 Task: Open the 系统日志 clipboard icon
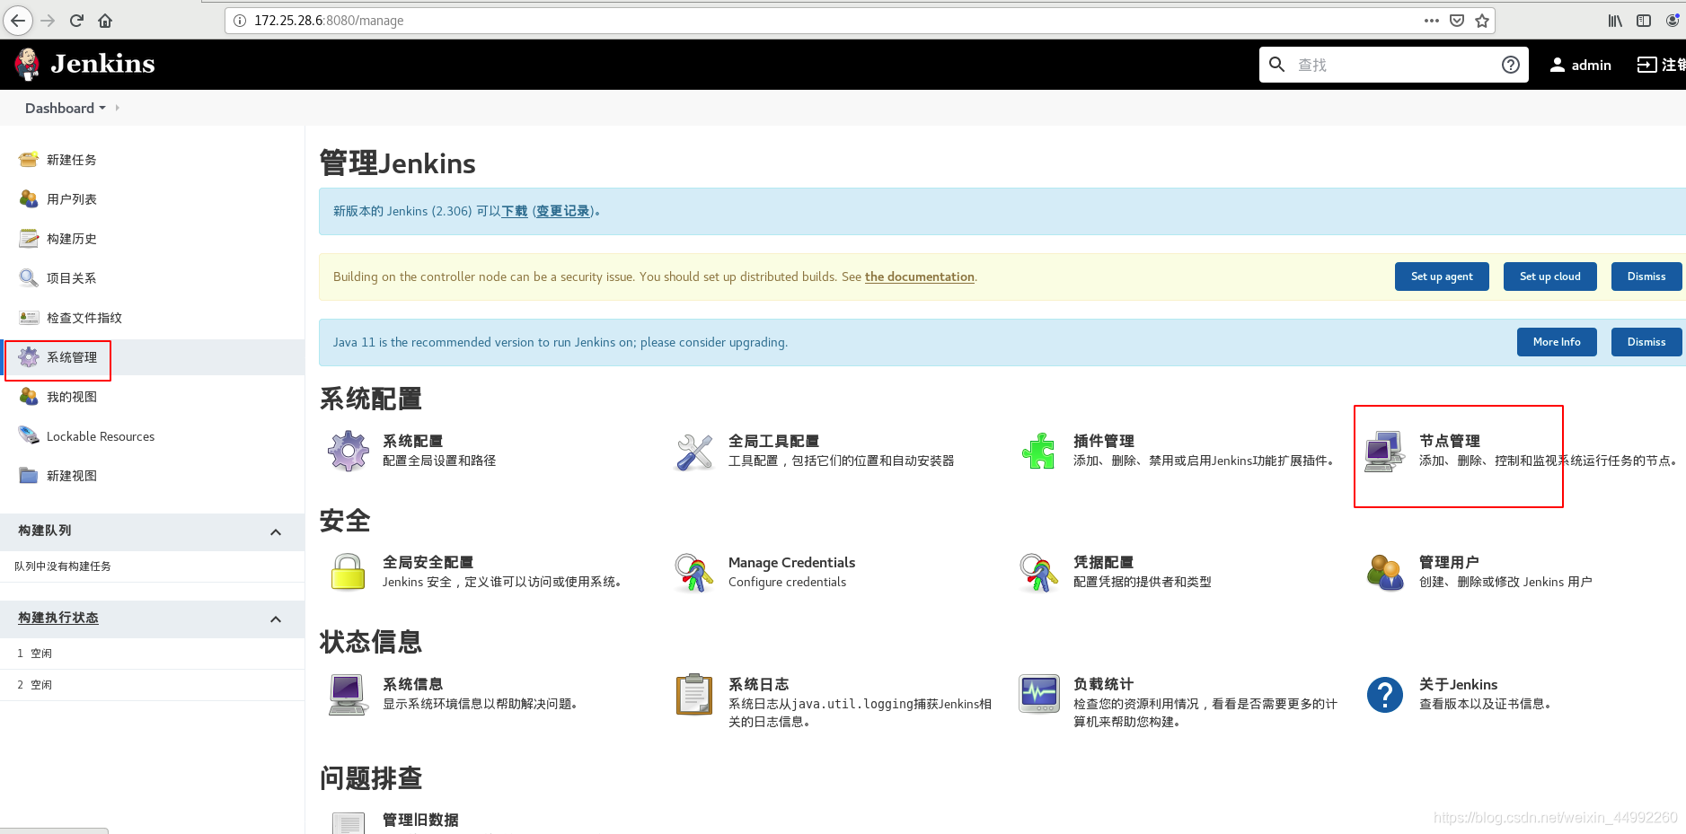[x=693, y=694]
